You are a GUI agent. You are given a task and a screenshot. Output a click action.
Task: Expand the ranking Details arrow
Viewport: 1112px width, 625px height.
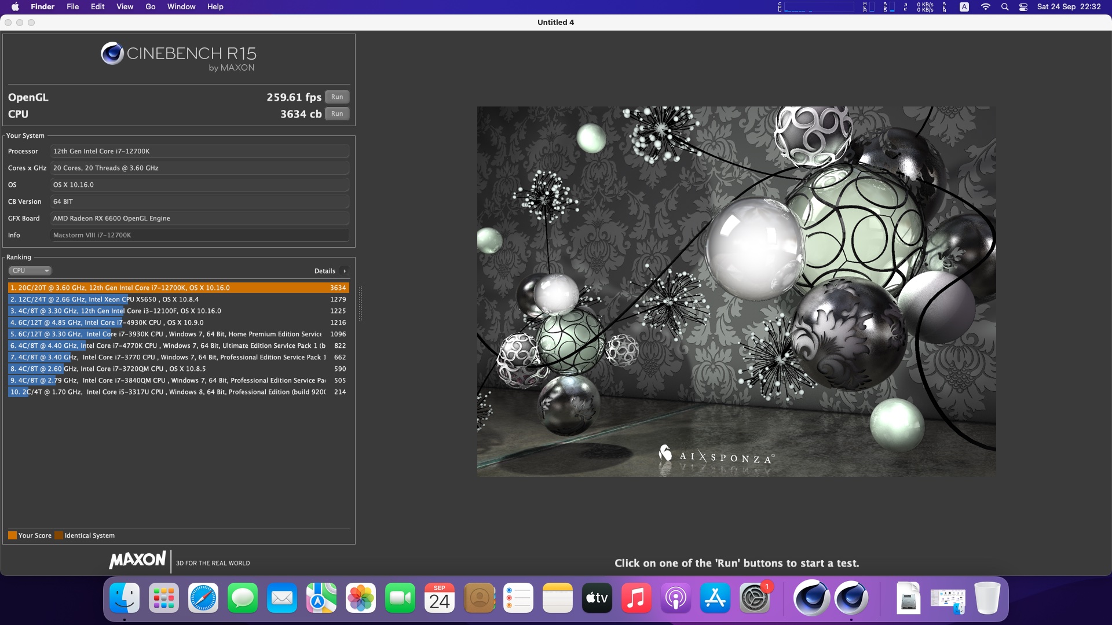[x=345, y=271]
